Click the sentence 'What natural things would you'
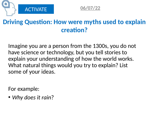Screen dimensions: 153x115 (x=45, y=65)
